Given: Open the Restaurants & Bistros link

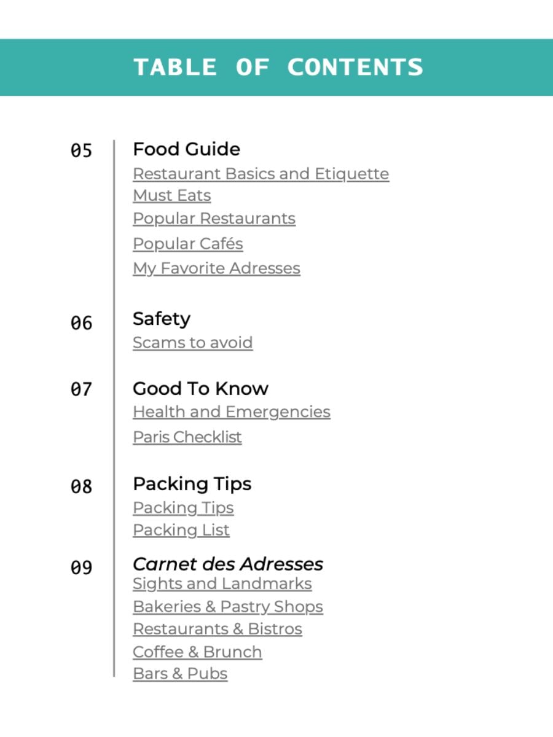Looking at the screenshot, I should pyautogui.click(x=217, y=630).
